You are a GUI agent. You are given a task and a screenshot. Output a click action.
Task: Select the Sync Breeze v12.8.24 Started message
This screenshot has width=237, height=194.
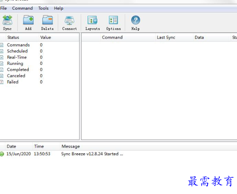click(92, 154)
